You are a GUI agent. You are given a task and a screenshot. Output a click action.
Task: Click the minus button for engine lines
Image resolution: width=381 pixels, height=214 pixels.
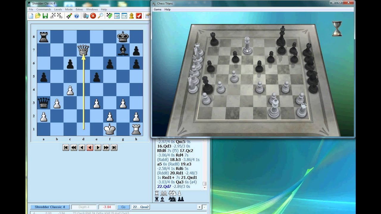[204, 207]
